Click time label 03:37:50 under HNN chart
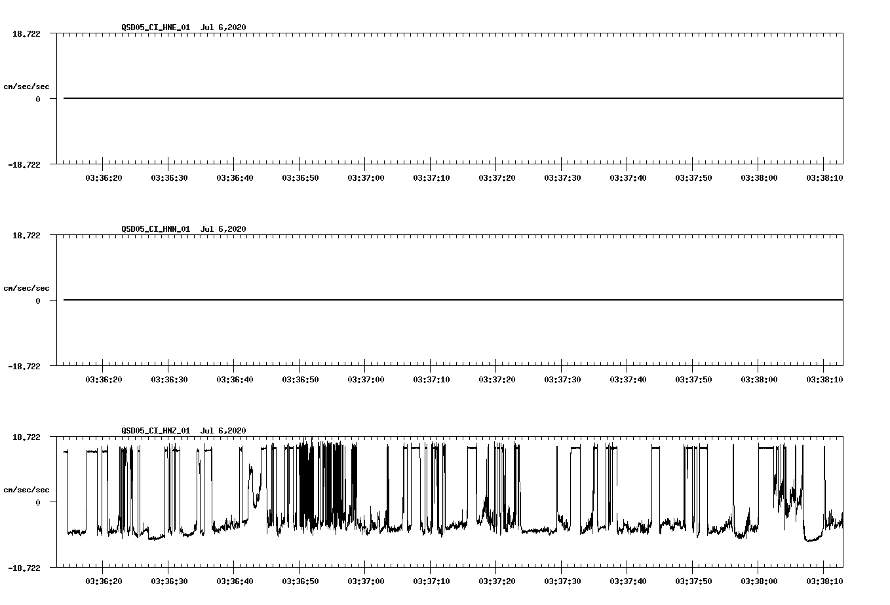Screen dimensions: 890x605 [x=693, y=380]
